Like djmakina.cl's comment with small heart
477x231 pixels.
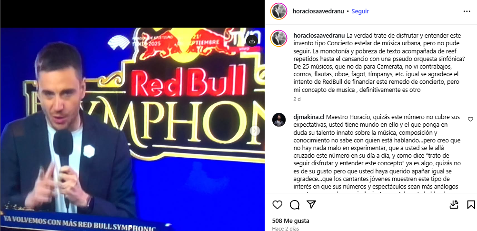pos(470,119)
